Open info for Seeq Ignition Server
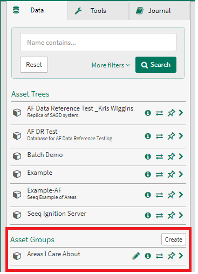The width and height of the screenshot is (198, 274). [x=148, y=215]
